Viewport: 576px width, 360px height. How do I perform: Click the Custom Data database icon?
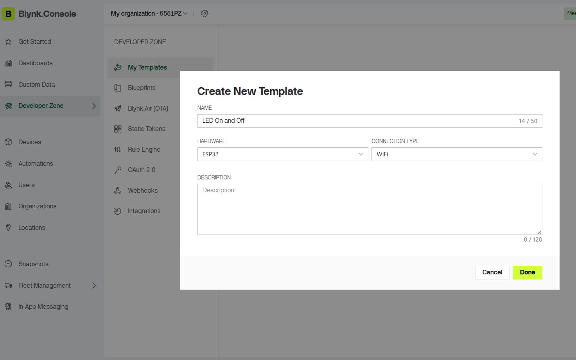8,84
